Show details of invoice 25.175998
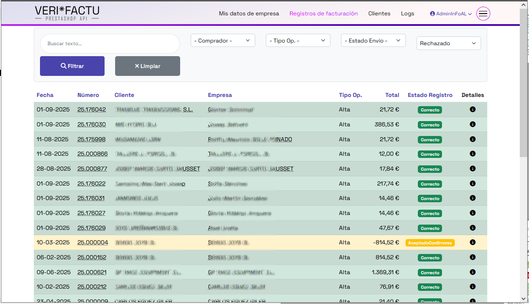Screen dimensions: 529x304 click(x=472, y=139)
